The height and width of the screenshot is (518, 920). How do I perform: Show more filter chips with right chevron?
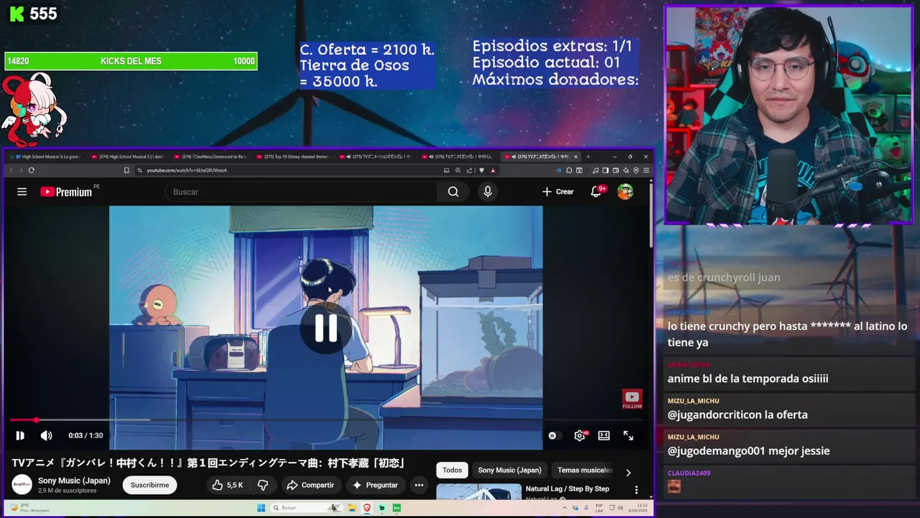[x=627, y=473]
